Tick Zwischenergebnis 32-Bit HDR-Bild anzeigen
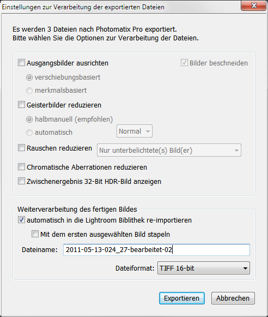Image resolution: width=268 pixels, height=317 pixels. 22,181
